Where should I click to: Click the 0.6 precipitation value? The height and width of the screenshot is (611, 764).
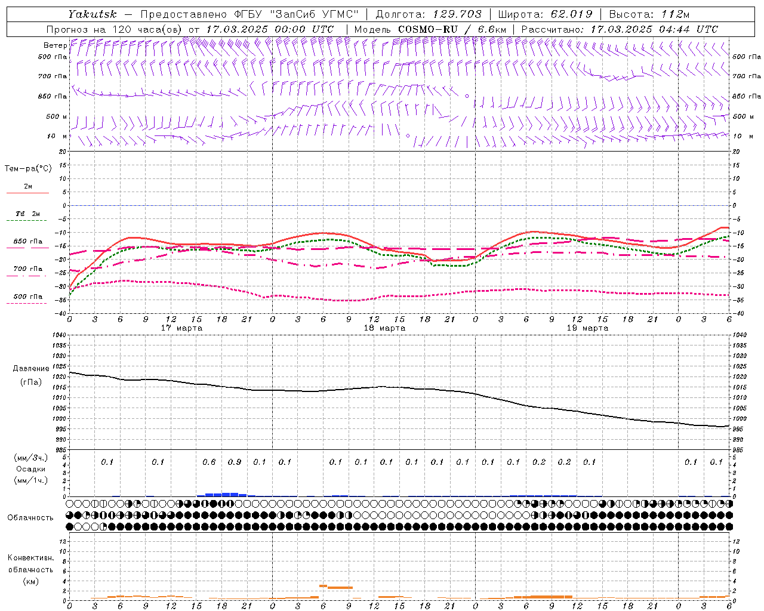click(x=209, y=462)
